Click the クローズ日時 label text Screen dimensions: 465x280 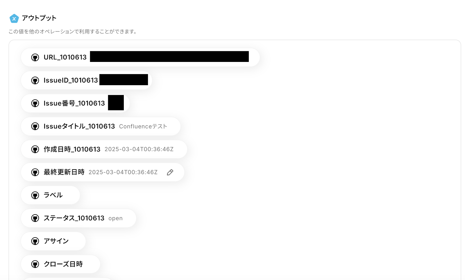pos(63,264)
